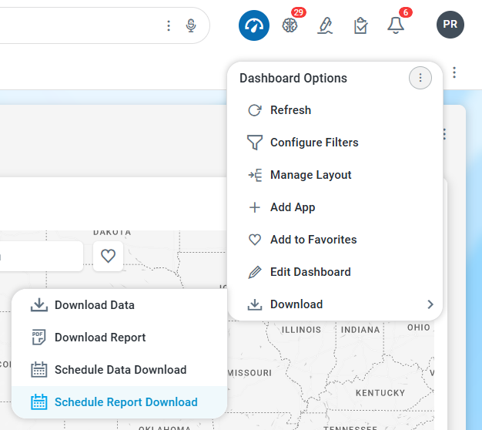Open the PR user profile avatar
This screenshot has width=482, height=430.
pyautogui.click(x=450, y=25)
